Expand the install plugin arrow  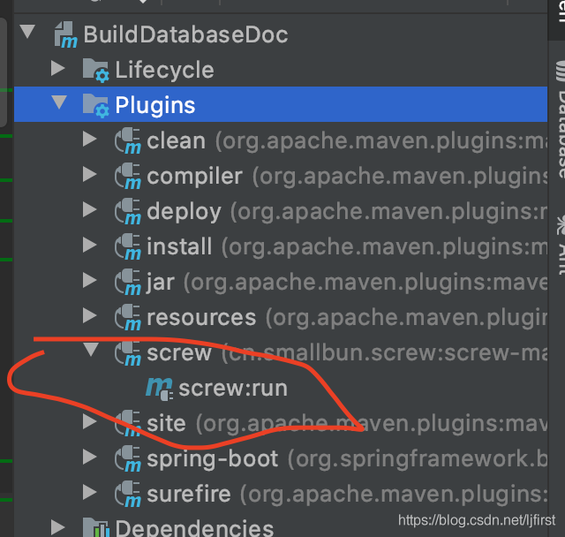90,246
